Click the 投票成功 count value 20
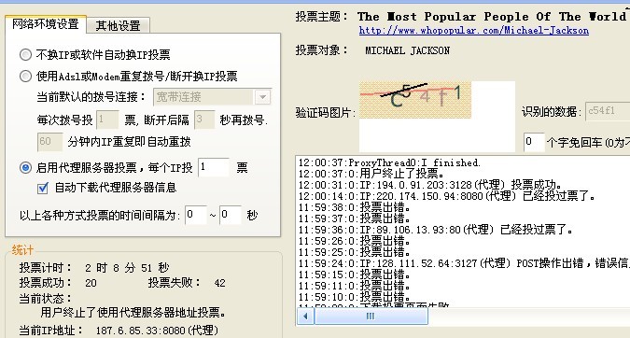The height and width of the screenshot is (338, 630). click(x=91, y=283)
